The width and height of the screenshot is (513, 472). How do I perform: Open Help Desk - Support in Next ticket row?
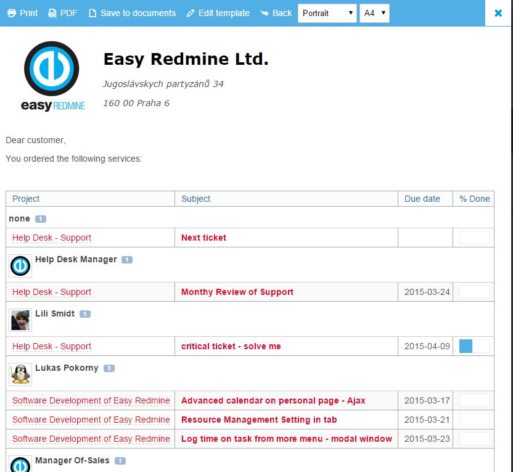click(52, 238)
